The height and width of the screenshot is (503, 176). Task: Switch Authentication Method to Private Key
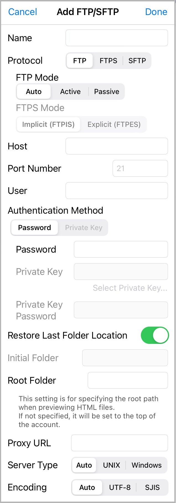[83, 228]
